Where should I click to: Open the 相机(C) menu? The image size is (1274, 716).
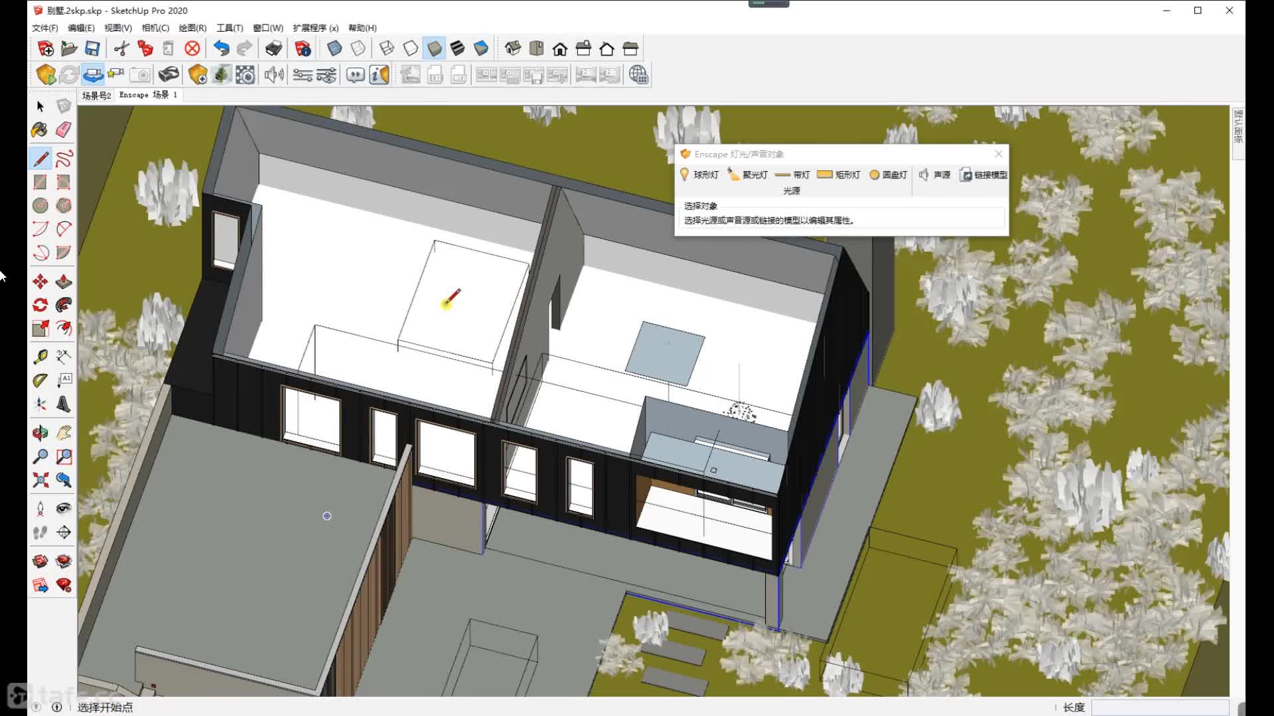(155, 28)
